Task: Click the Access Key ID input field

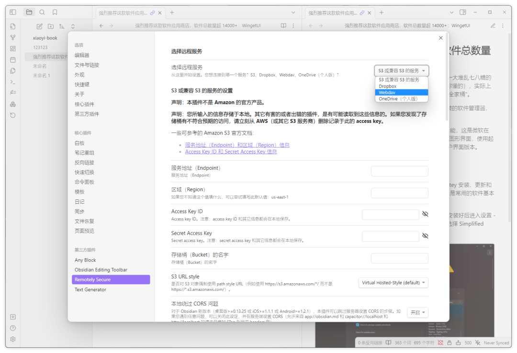Action: [x=391, y=215]
